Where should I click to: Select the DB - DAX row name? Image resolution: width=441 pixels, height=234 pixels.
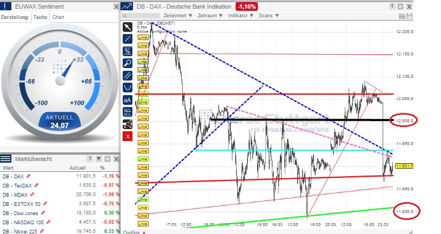[x=13, y=176]
